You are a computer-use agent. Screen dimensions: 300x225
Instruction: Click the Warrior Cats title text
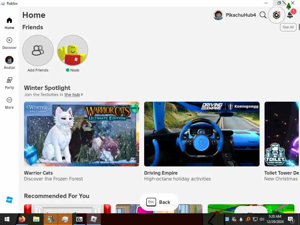pos(38,173)
